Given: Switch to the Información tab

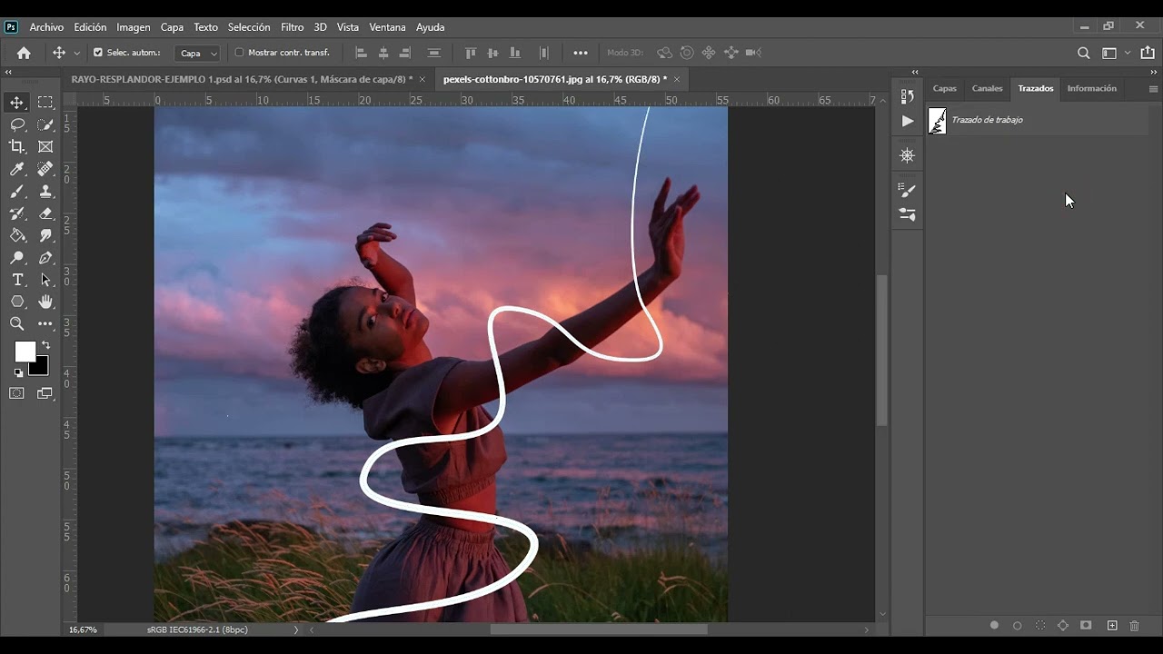Looking at the screenshot, I should click(1091, 88).
